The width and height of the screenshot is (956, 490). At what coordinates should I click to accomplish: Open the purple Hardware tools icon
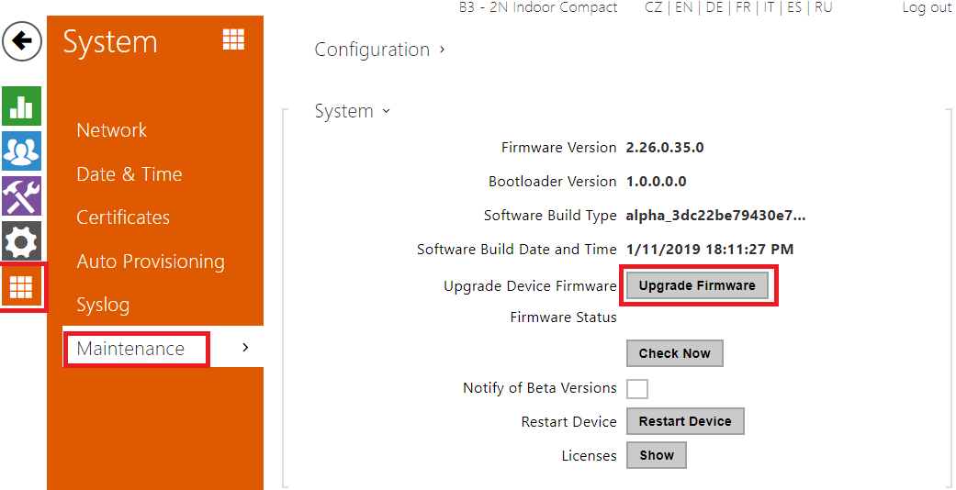[x=21, y=195]
